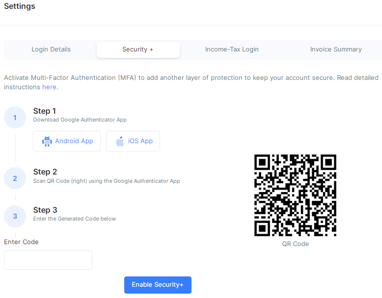Select the step 2 circle indicator

15,178
